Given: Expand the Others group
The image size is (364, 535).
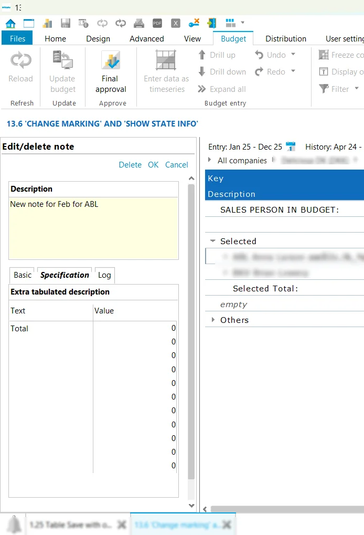Looking at the screenshot, I should coord(212,320).
